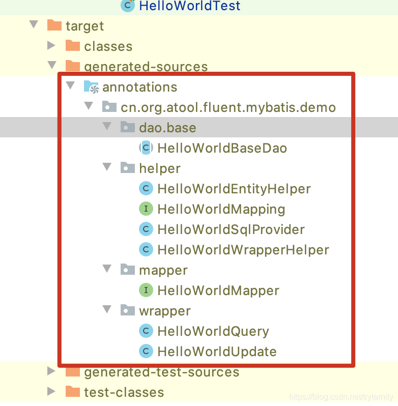
Task: Click the mapper package icon
Action: click(x=128, y=269)
